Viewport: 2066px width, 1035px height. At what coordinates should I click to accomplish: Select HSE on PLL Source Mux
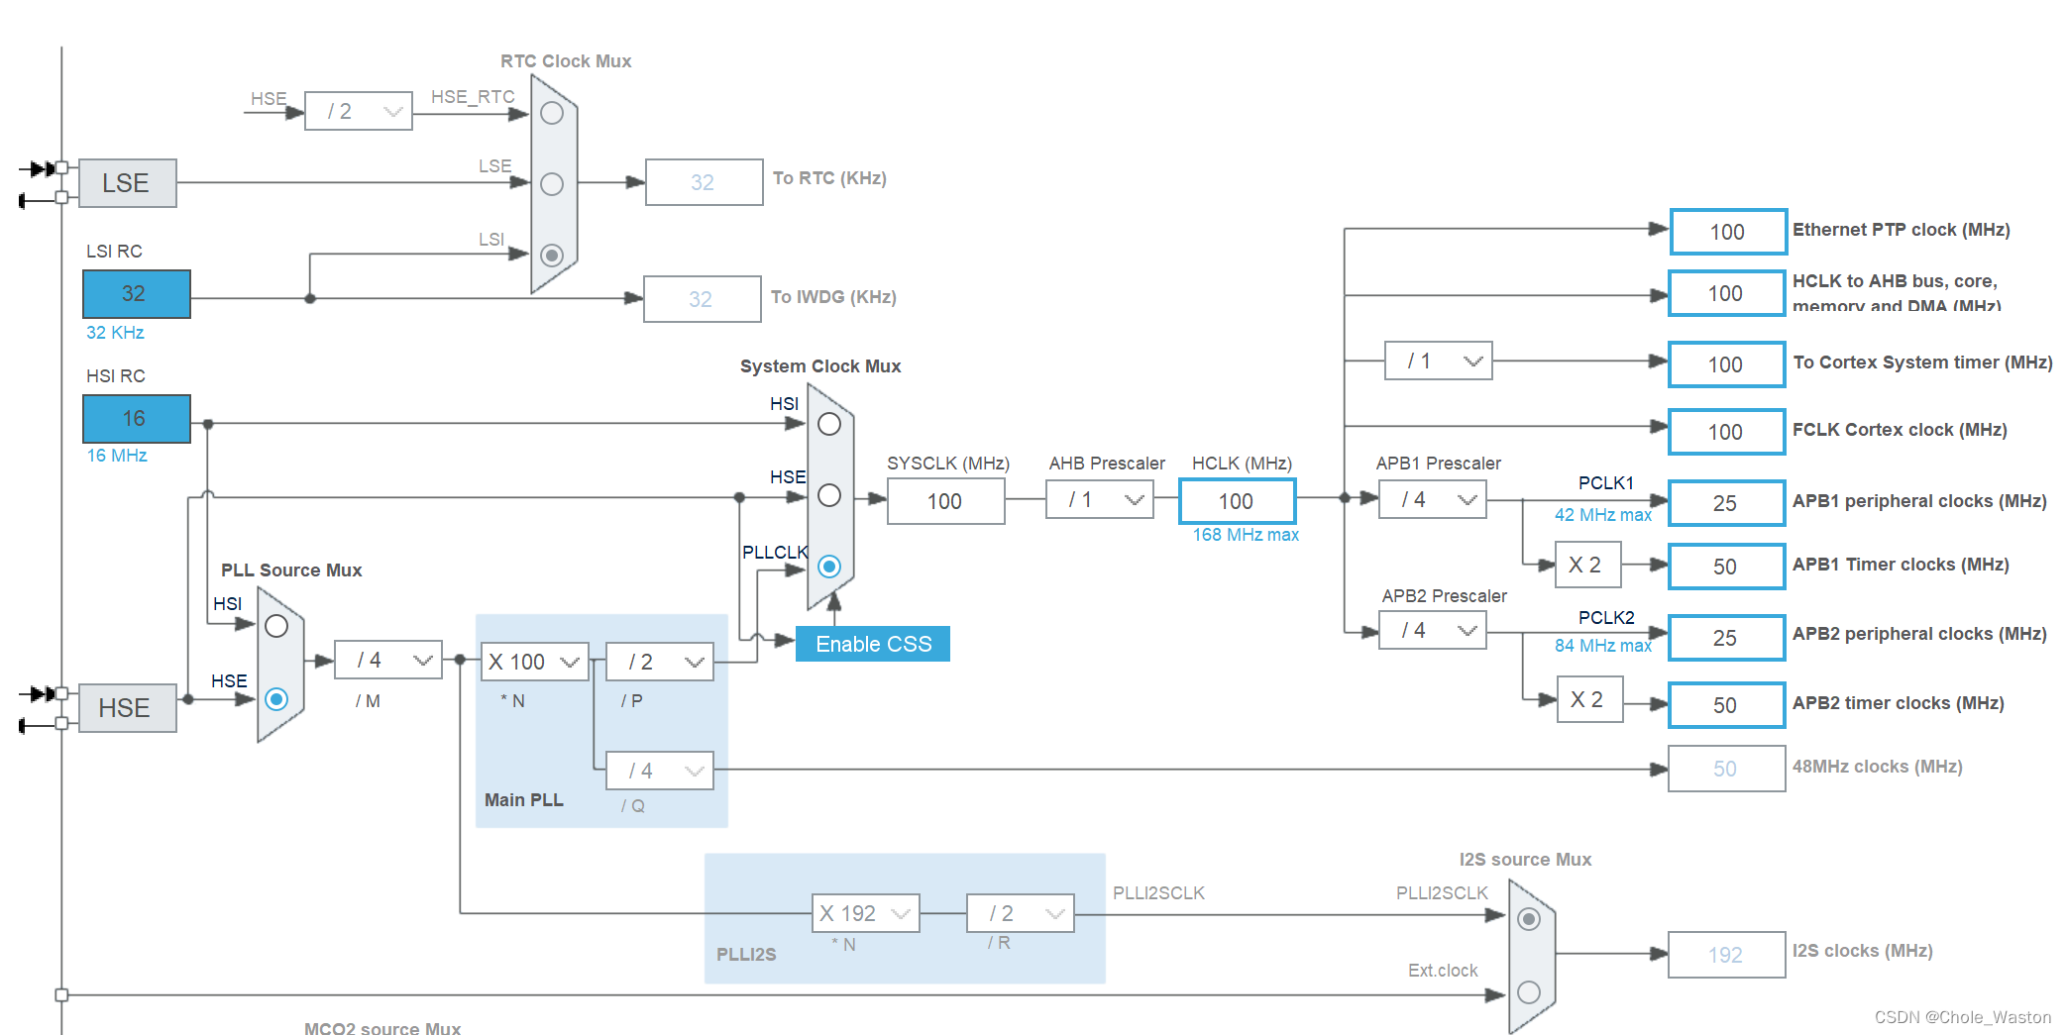click(276, 699)
